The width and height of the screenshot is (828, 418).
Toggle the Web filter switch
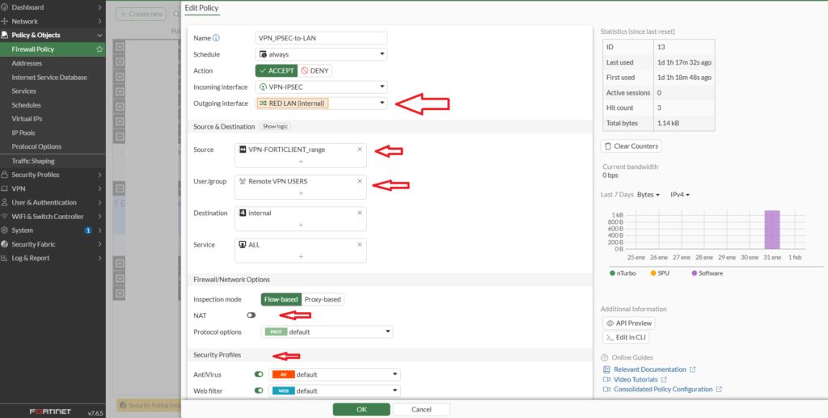(259, 391)
